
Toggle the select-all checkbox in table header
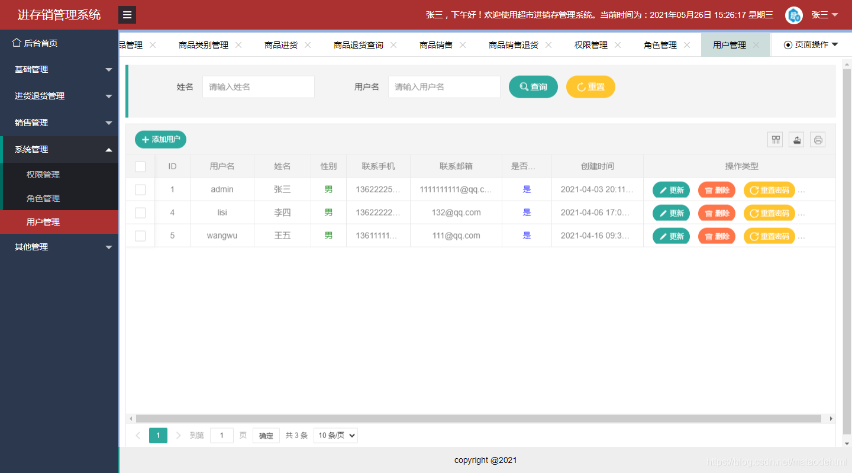click(140, 166)
